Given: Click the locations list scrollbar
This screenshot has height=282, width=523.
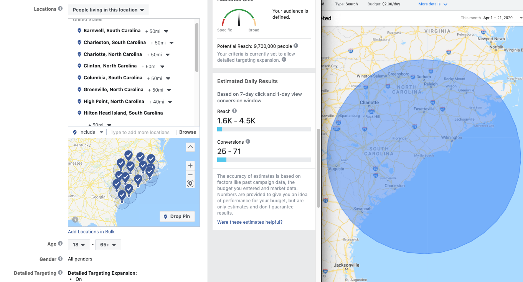Looking at the screenshot, I should (197, 48).
